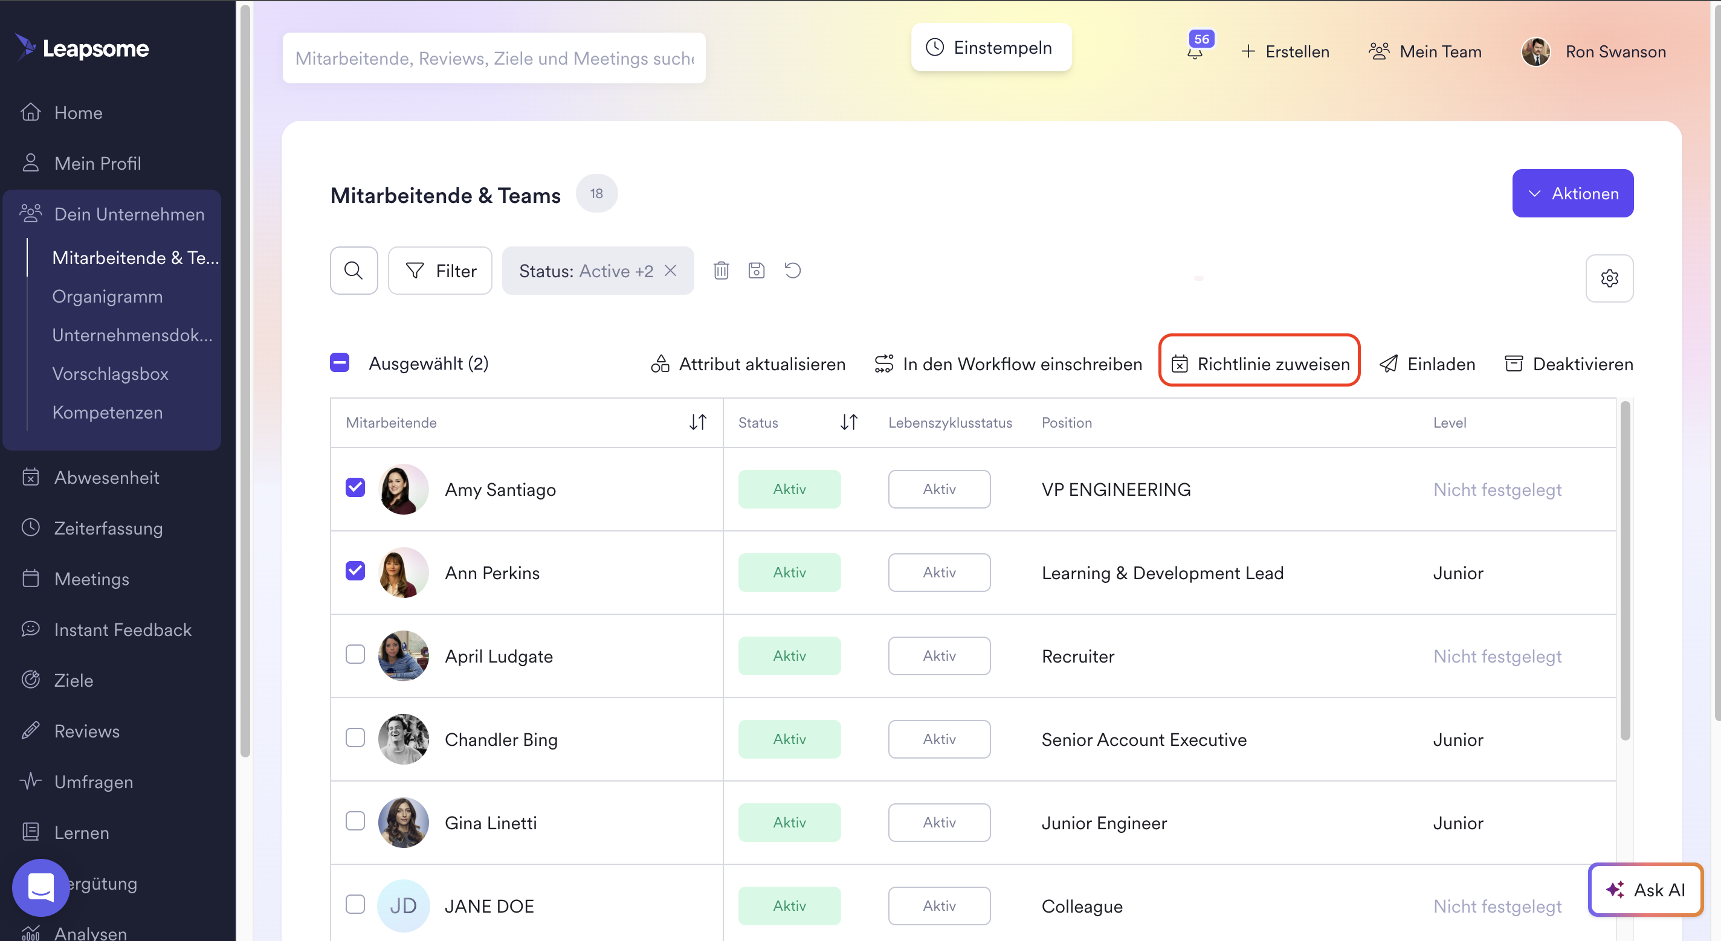Open Organigramm in sidebar
1721x941 pixels.
coord(107,297)
